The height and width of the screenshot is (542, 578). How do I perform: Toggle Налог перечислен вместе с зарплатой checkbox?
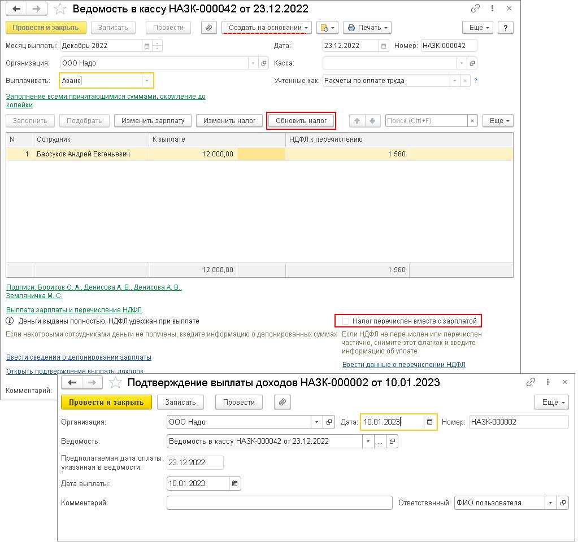click(346, 321)
